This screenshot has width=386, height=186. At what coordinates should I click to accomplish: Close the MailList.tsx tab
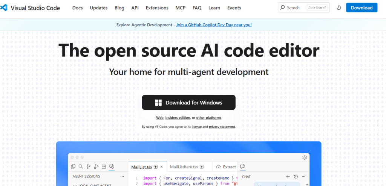point(162,167)
